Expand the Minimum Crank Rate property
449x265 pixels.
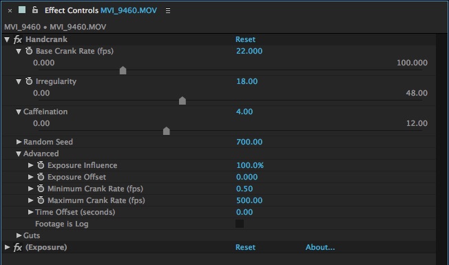click(30, 189)
